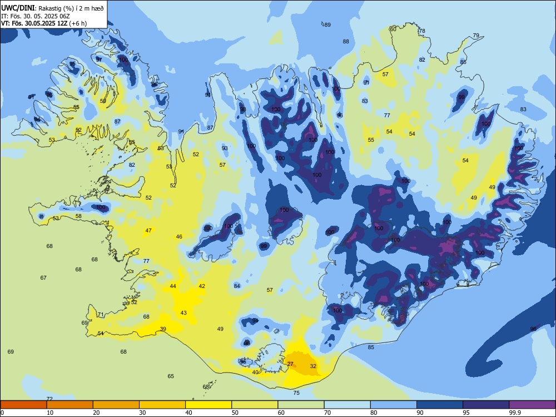Click the humidity value 27 on the map
This screenshot has width=556, height=417.
tap(290, 364)
